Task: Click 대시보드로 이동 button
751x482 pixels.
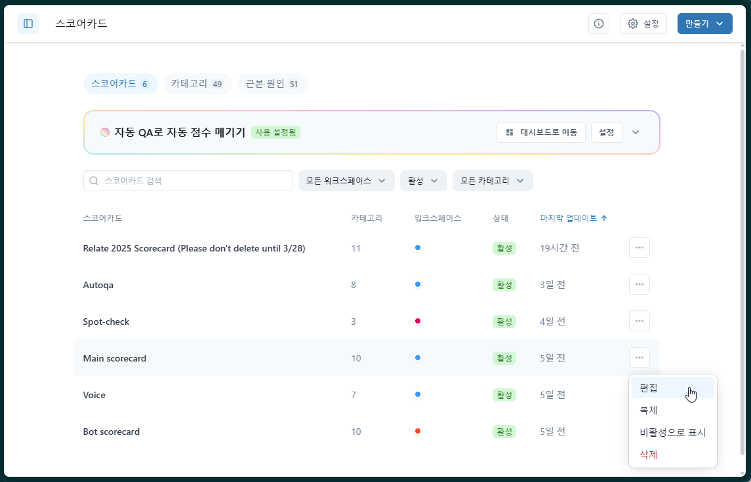Action: [540, 132]
